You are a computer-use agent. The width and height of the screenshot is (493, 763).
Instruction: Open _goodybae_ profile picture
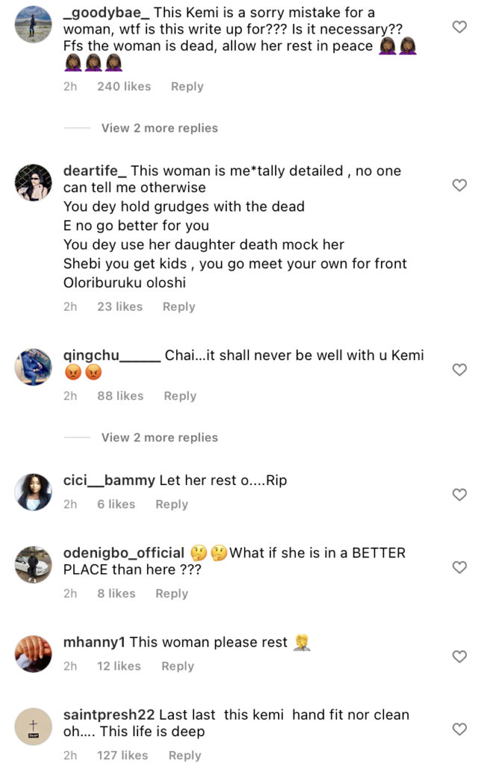34,25
